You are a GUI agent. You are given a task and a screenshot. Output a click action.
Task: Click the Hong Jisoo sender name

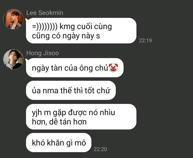click(43, 53)
